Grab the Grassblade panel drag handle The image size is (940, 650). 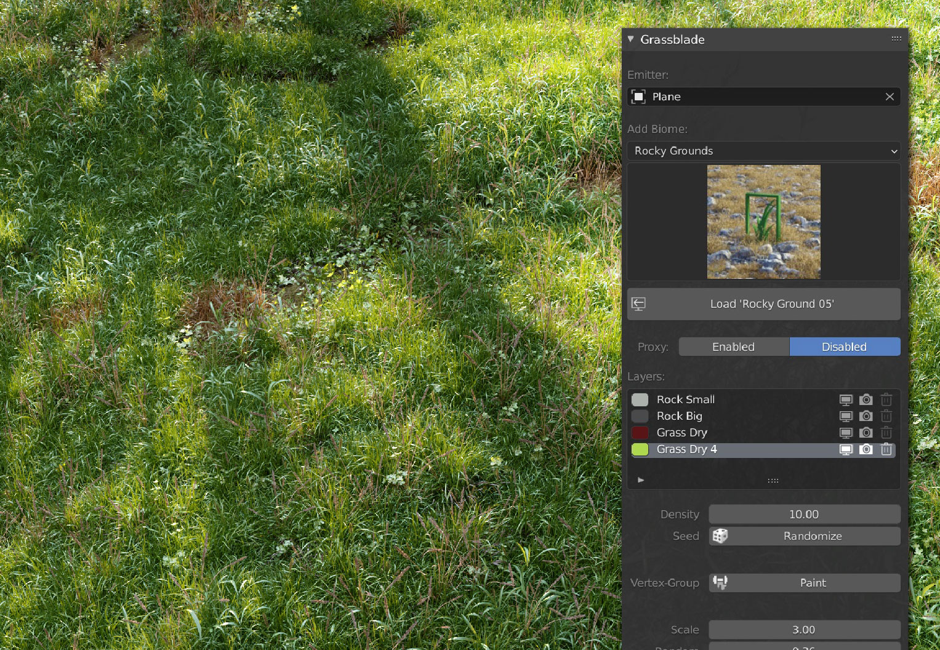896,39
